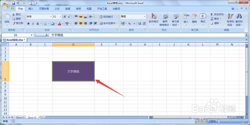Align text left

[76, 23]
